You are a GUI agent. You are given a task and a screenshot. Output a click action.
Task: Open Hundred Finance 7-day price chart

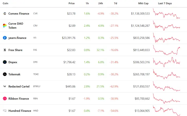(x=166, y=111)
